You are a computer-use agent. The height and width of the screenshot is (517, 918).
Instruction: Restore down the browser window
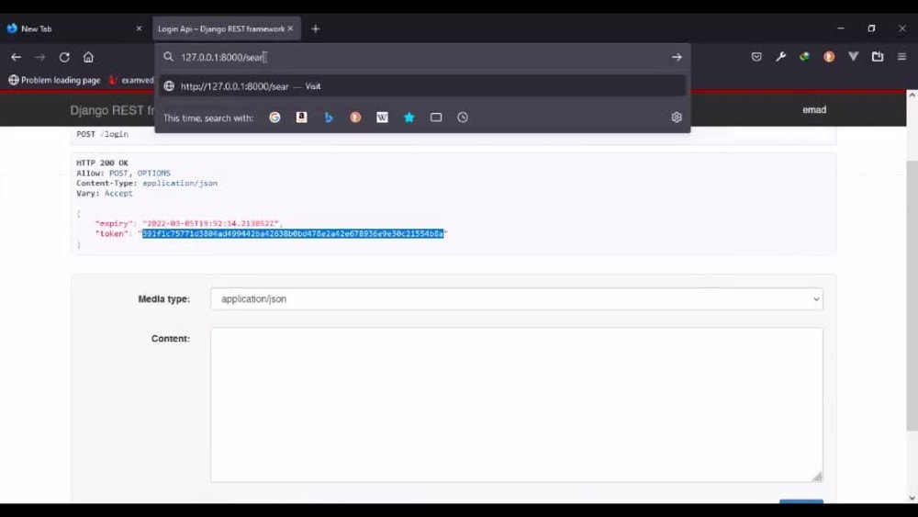[x=871, y=28]
